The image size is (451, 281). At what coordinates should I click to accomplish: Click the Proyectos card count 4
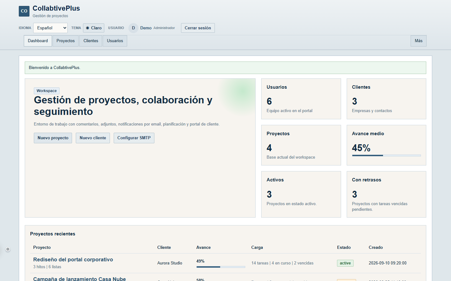coord(269,148)
